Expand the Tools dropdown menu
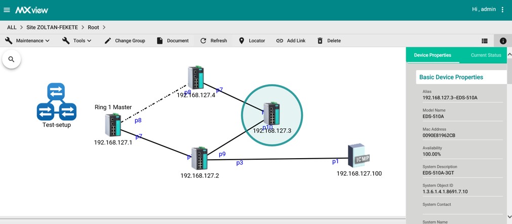The height and width of the screenshot is (224, 512). coord(77,41)
